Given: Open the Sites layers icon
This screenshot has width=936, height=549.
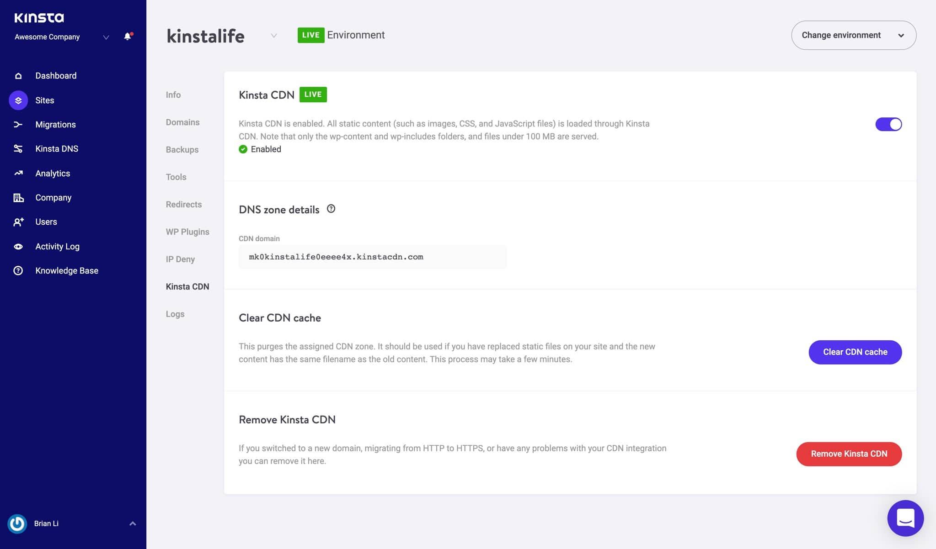Looking at the screenshot, I should click(x=18, y=100).
